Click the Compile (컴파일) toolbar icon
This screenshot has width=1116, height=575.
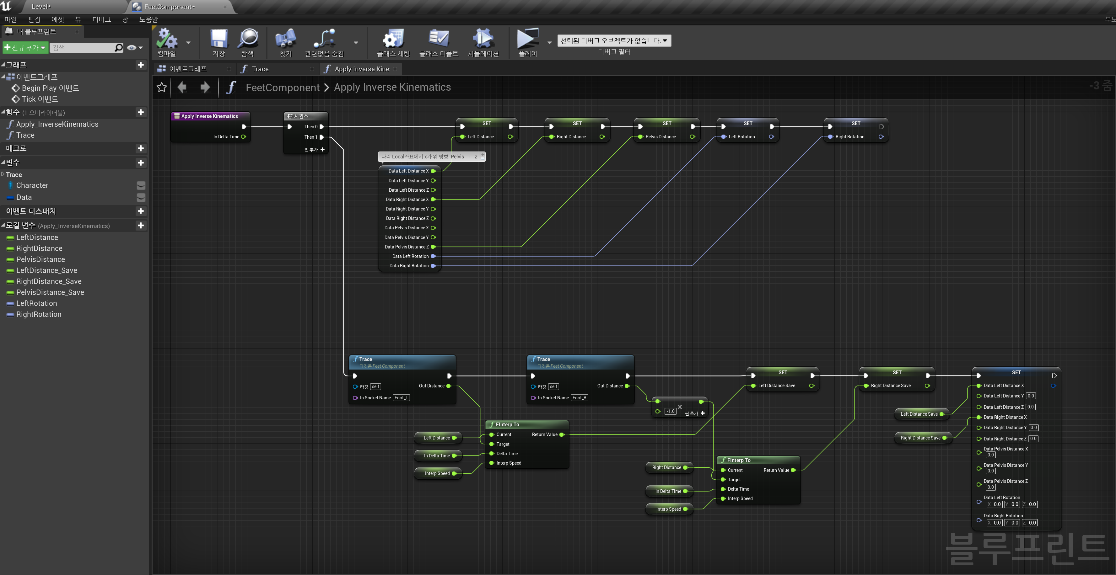167,39
